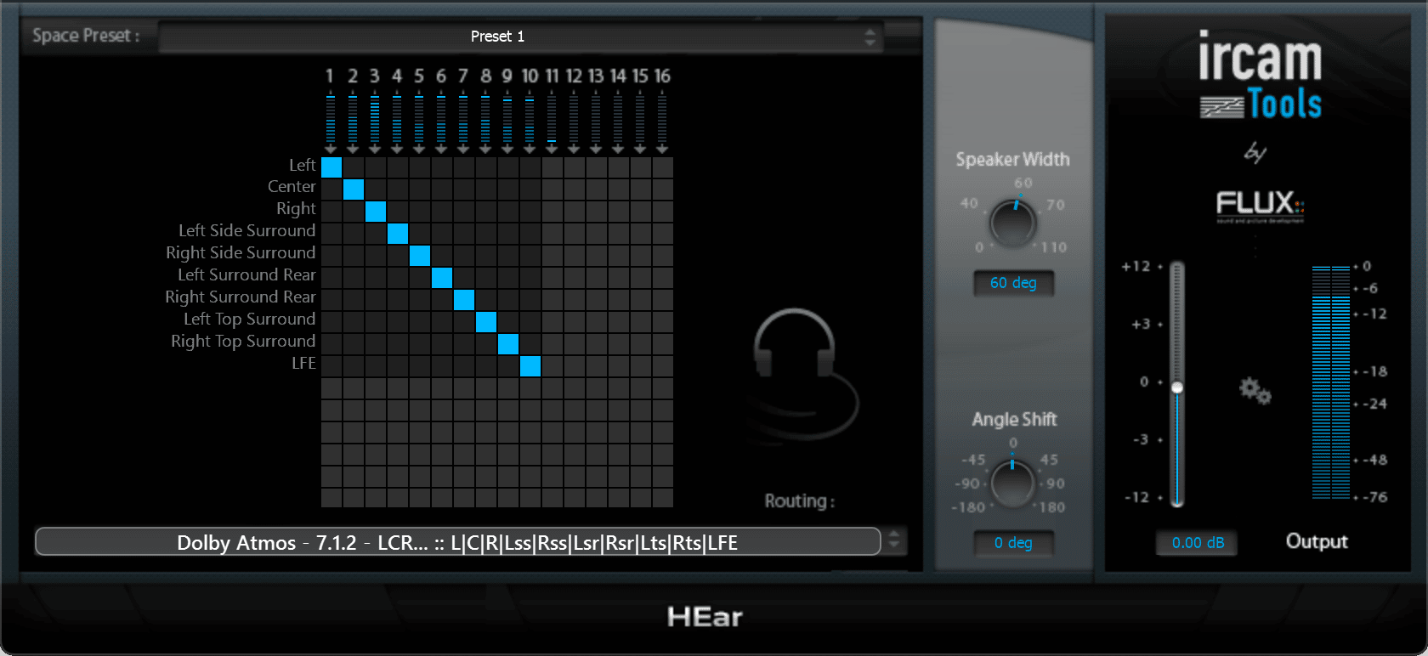Click the ircam Tools logo
This screenshot has height=656, width=1428.
coord(1260,76)
